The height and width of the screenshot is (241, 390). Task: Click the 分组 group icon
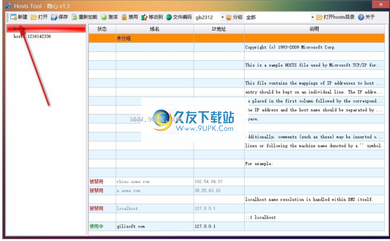point(229,17)
